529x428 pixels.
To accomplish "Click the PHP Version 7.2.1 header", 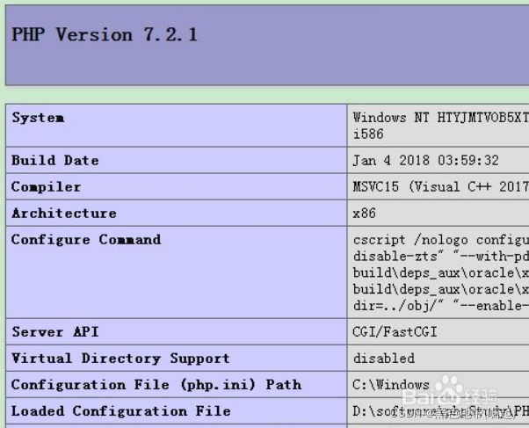I will [x=104, y=35].
